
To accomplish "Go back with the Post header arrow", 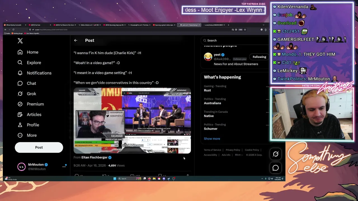I will tap(76, 40).
